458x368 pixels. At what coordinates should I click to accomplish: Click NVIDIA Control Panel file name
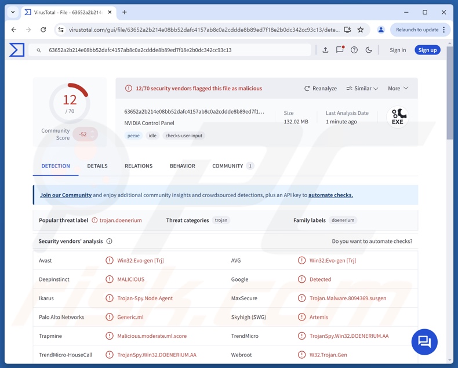pyautogui.click(x=149, y=123)
